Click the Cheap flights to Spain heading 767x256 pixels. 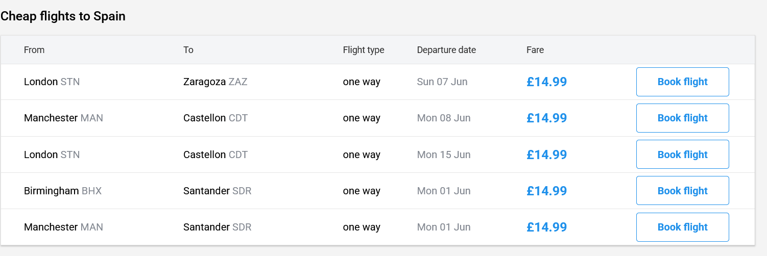click(63, 16)
